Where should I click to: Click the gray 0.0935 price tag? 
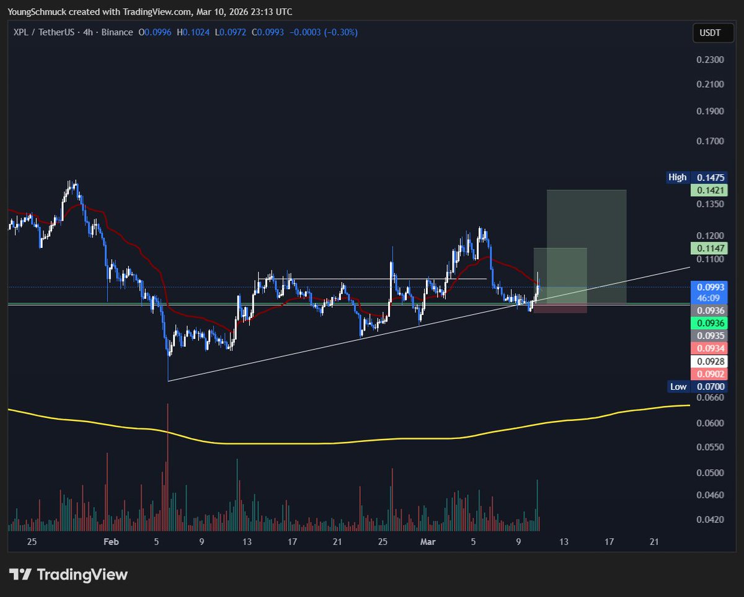click(x=709, y=335)
